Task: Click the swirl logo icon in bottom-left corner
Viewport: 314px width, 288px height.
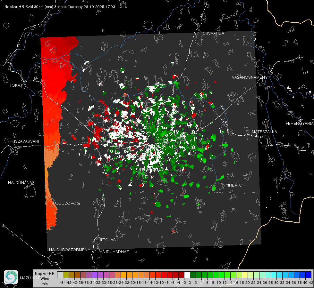Action: (x=11, y=277)
